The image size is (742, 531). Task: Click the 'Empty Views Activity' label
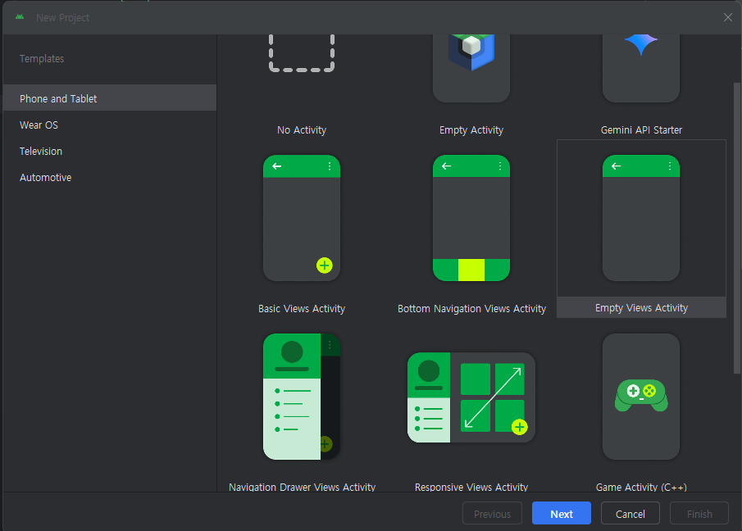coord(641,308)
